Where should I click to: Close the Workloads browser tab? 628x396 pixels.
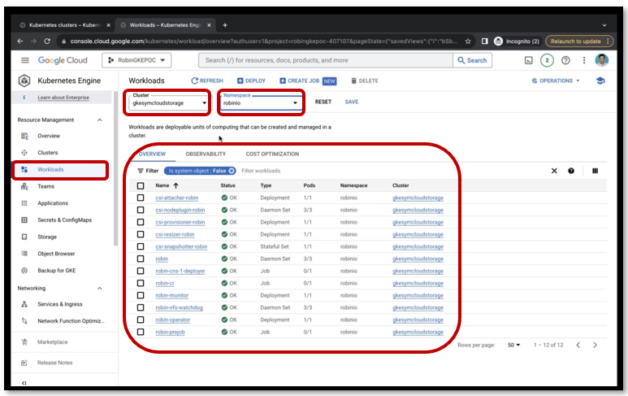pos(209,25)
